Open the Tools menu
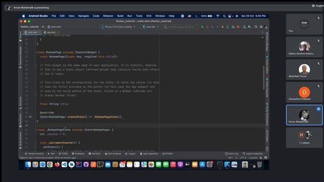Image resolution: width=324 pixels, height=182 pixels. pyautogui.click(x=139, y=16)
